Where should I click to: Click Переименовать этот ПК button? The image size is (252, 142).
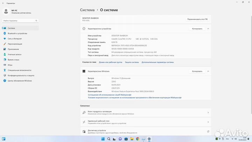[x=197, y=19]
